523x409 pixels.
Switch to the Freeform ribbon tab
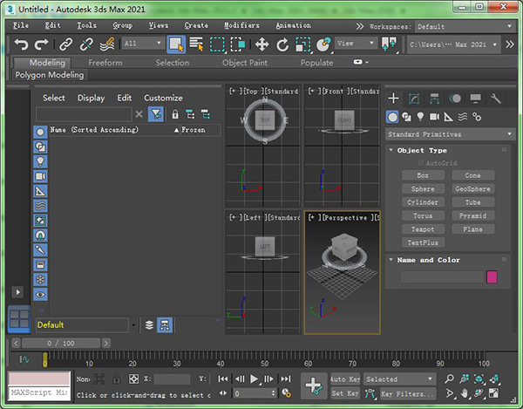[x=105, y=63]
